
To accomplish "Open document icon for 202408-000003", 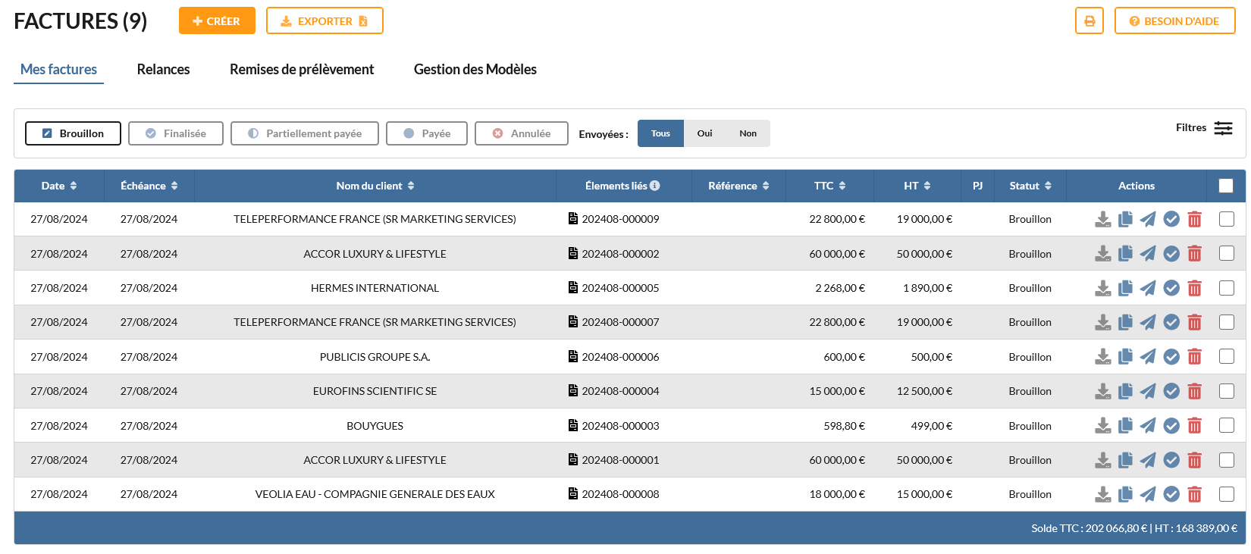I will 573,426.
